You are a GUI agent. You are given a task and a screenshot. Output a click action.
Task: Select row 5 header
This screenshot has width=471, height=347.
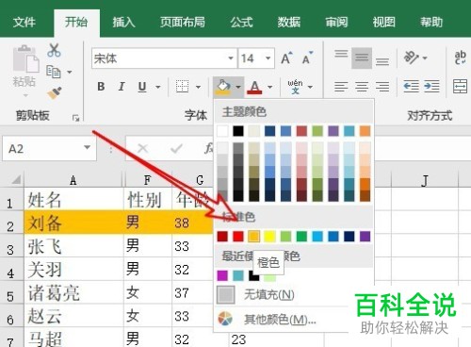coord(11,292)
